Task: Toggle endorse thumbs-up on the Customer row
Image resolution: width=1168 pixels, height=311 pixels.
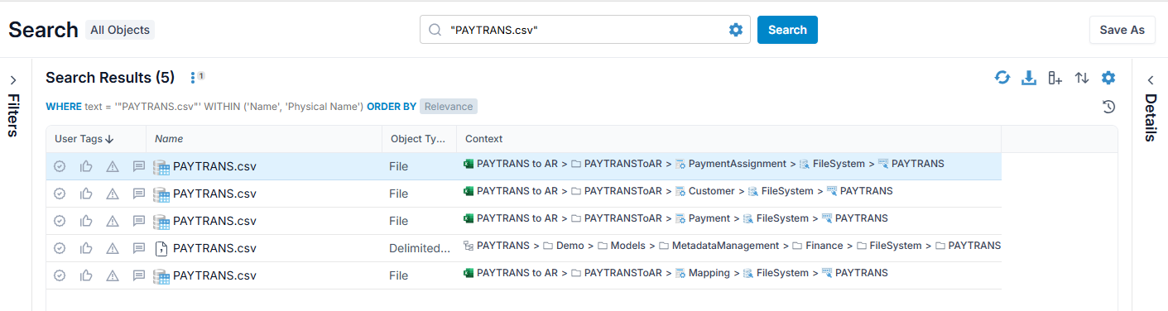Action: pyautogui.click(x=86, y=194)
